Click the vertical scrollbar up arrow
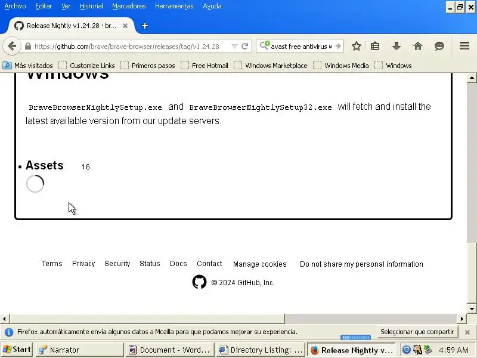The width and height of the screenshot is (477, 358). pos(472,78)
